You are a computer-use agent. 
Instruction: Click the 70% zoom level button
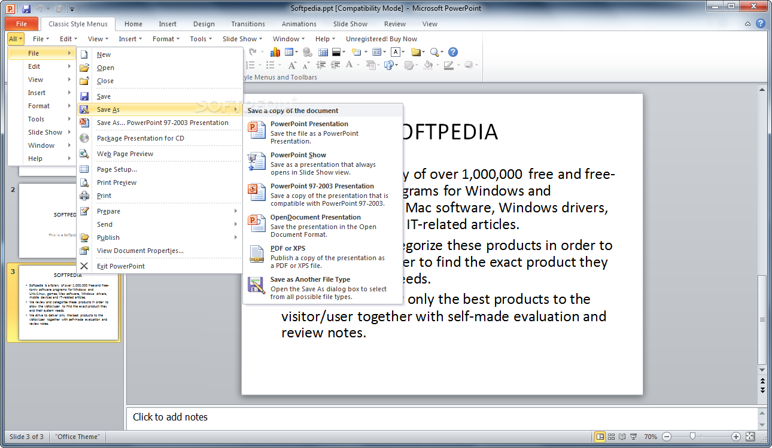coord(651,437)
